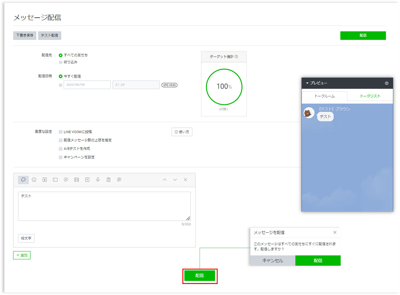Switch to the トークリスト tab
Image resolution: width=400 pixels, height=295 pixels.
(x=370, y=96)
